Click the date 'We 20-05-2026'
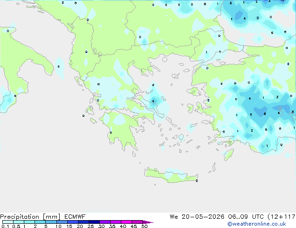 (x=197, y=217)
